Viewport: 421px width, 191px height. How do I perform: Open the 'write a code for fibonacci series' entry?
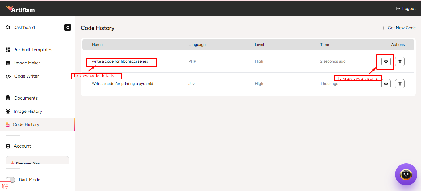coord(120,61)
